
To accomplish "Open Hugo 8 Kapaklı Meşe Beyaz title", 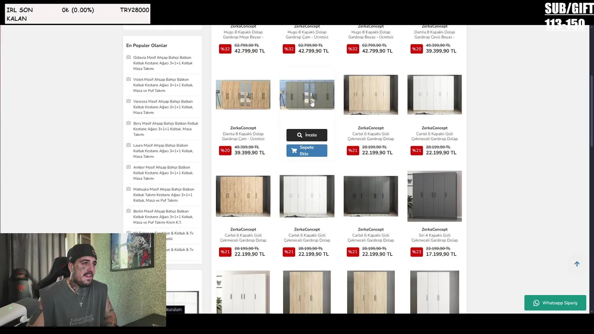I will click(x=243, y=34).
